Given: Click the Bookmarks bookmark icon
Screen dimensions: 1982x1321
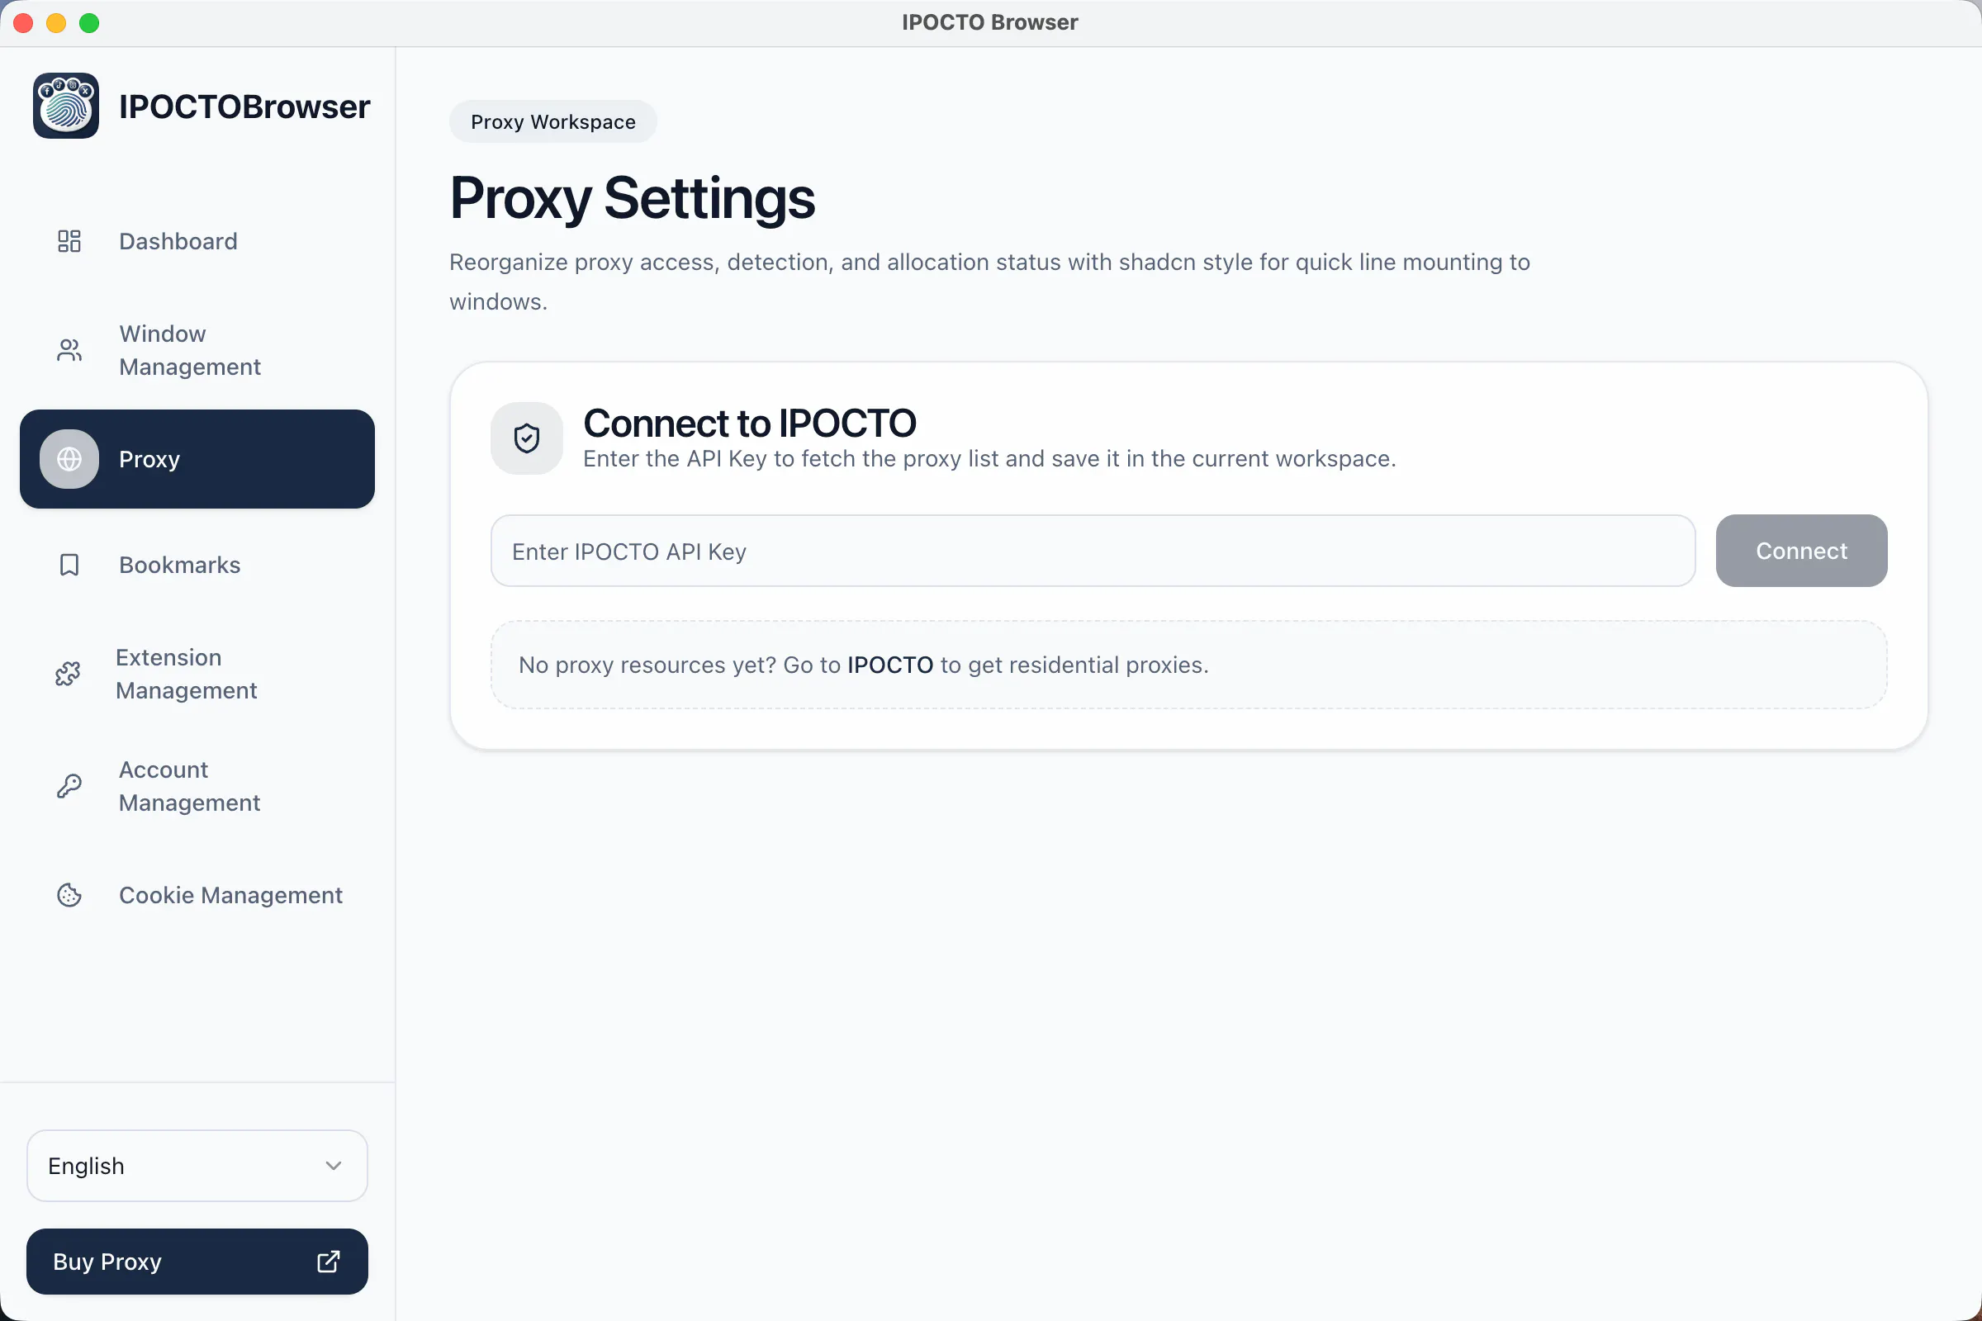Looking at the screenshot, I should (x=69, y=565).
